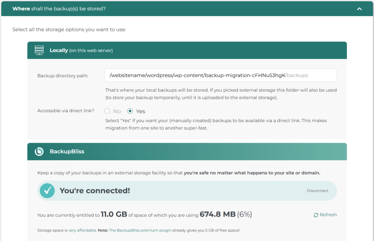Collapse the storage section with chevron
The image size is (374, 241).
359,8
